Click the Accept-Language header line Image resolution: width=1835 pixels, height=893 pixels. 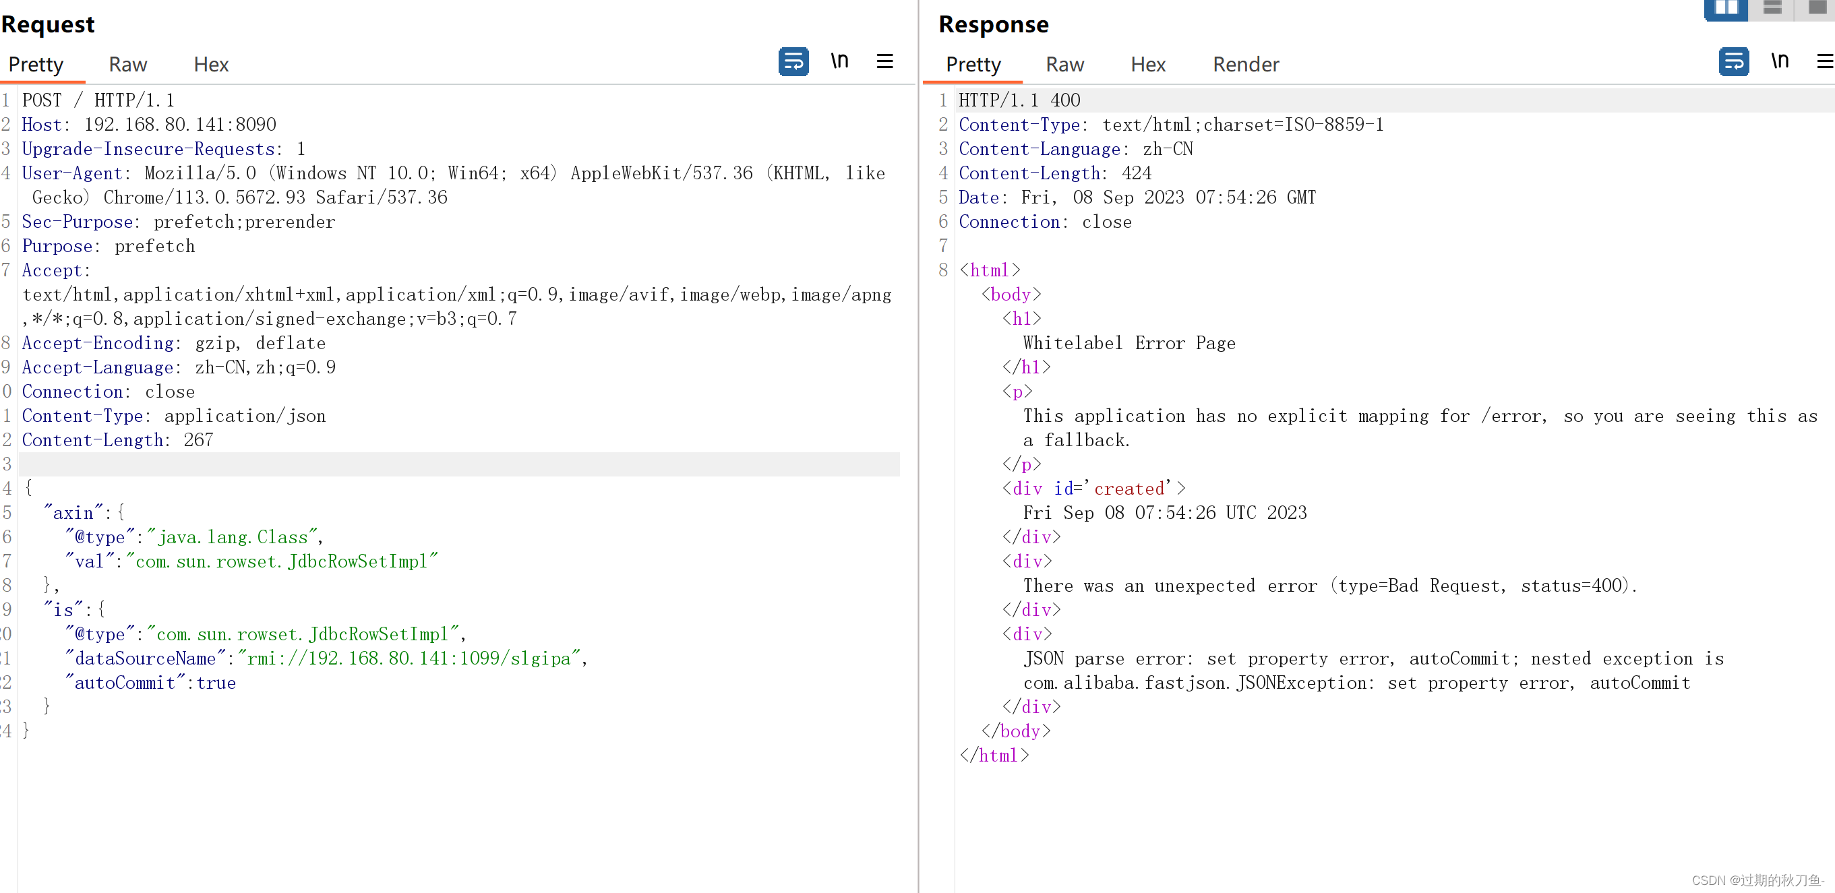tap(178, 367)
